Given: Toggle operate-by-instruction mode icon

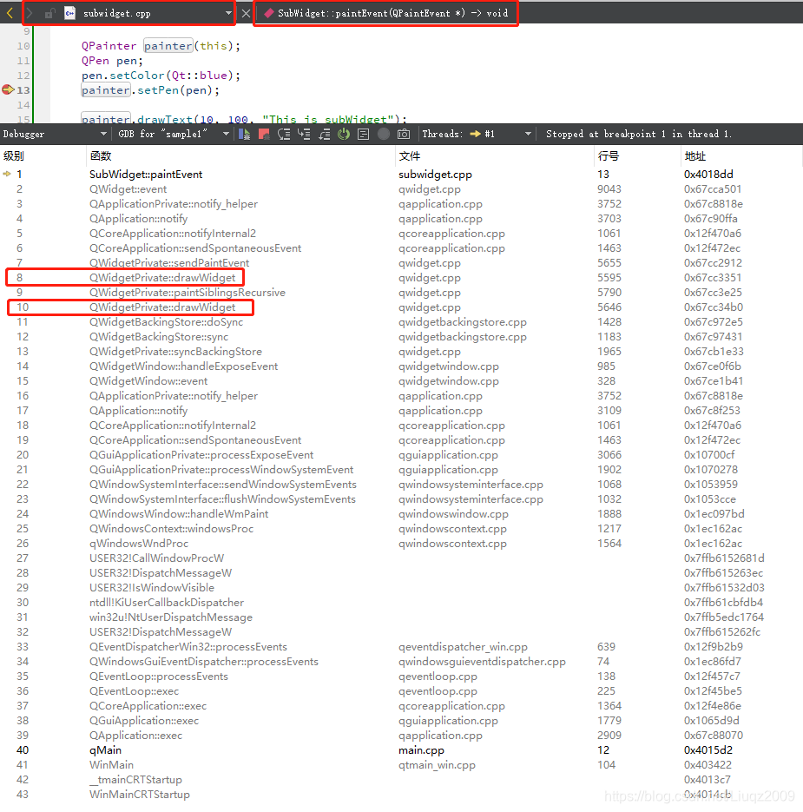Looking at the screenshot, I should coord(364,134).
